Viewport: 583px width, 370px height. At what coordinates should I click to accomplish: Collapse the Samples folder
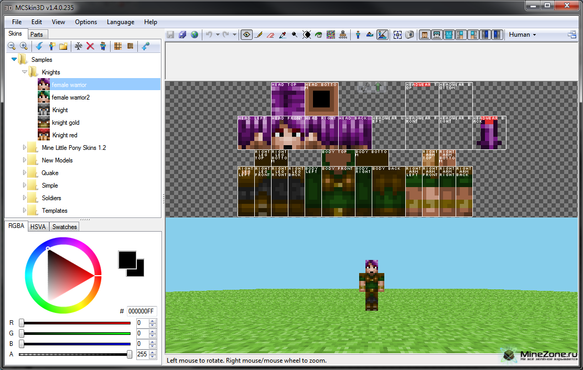[14, 60]
